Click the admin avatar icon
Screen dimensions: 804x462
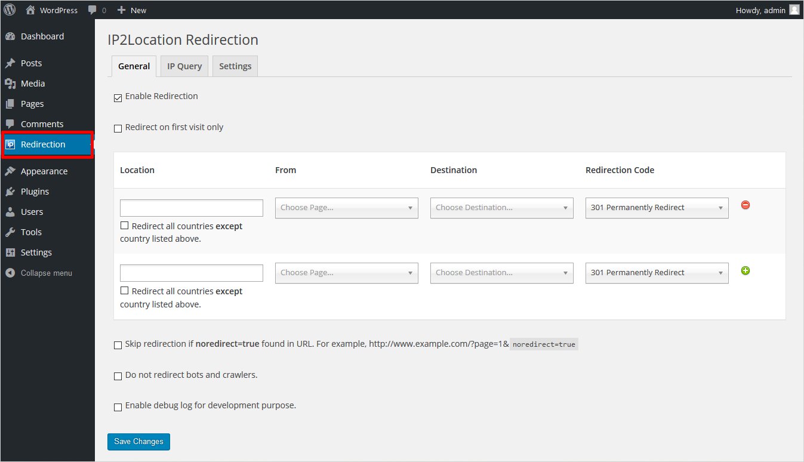tap(794, 10)
